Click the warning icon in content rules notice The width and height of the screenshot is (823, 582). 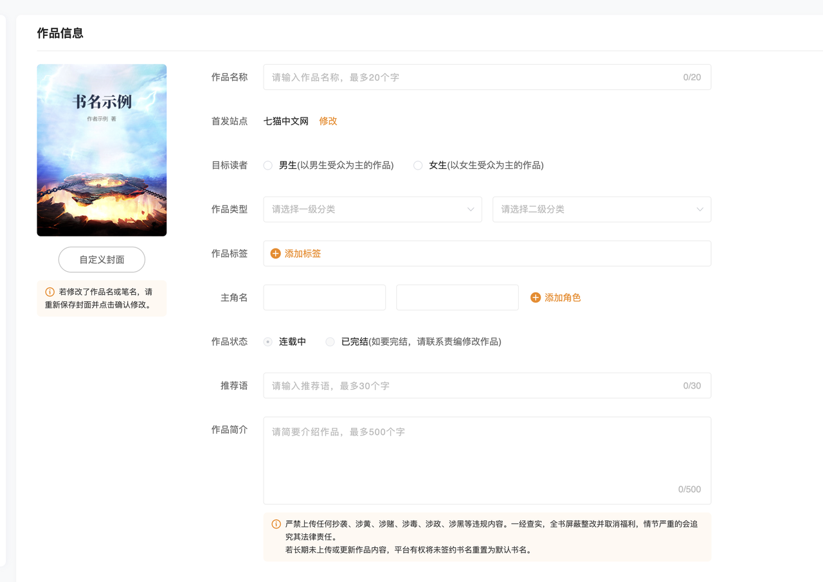click(x=276, y=524)
